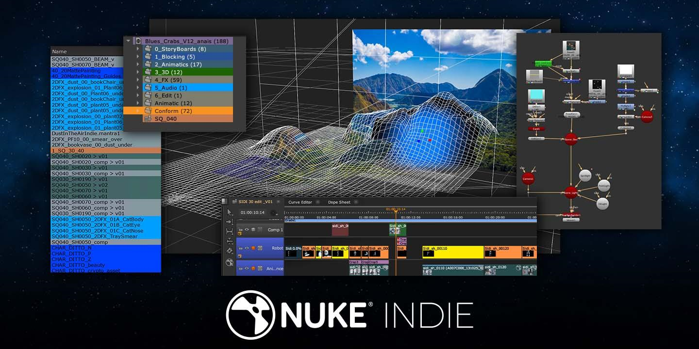This screenshot has height=349, width=699.
Task: Click the globe icon at the toolbar bottom
Action: 229,263
